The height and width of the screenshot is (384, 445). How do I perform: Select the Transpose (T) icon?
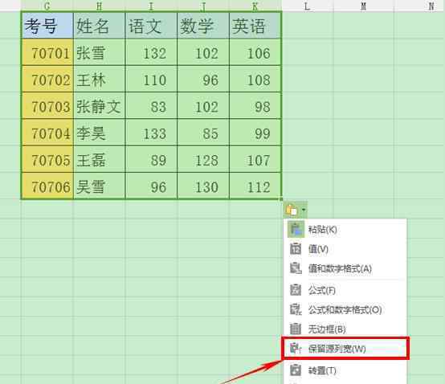coord(296,370)
